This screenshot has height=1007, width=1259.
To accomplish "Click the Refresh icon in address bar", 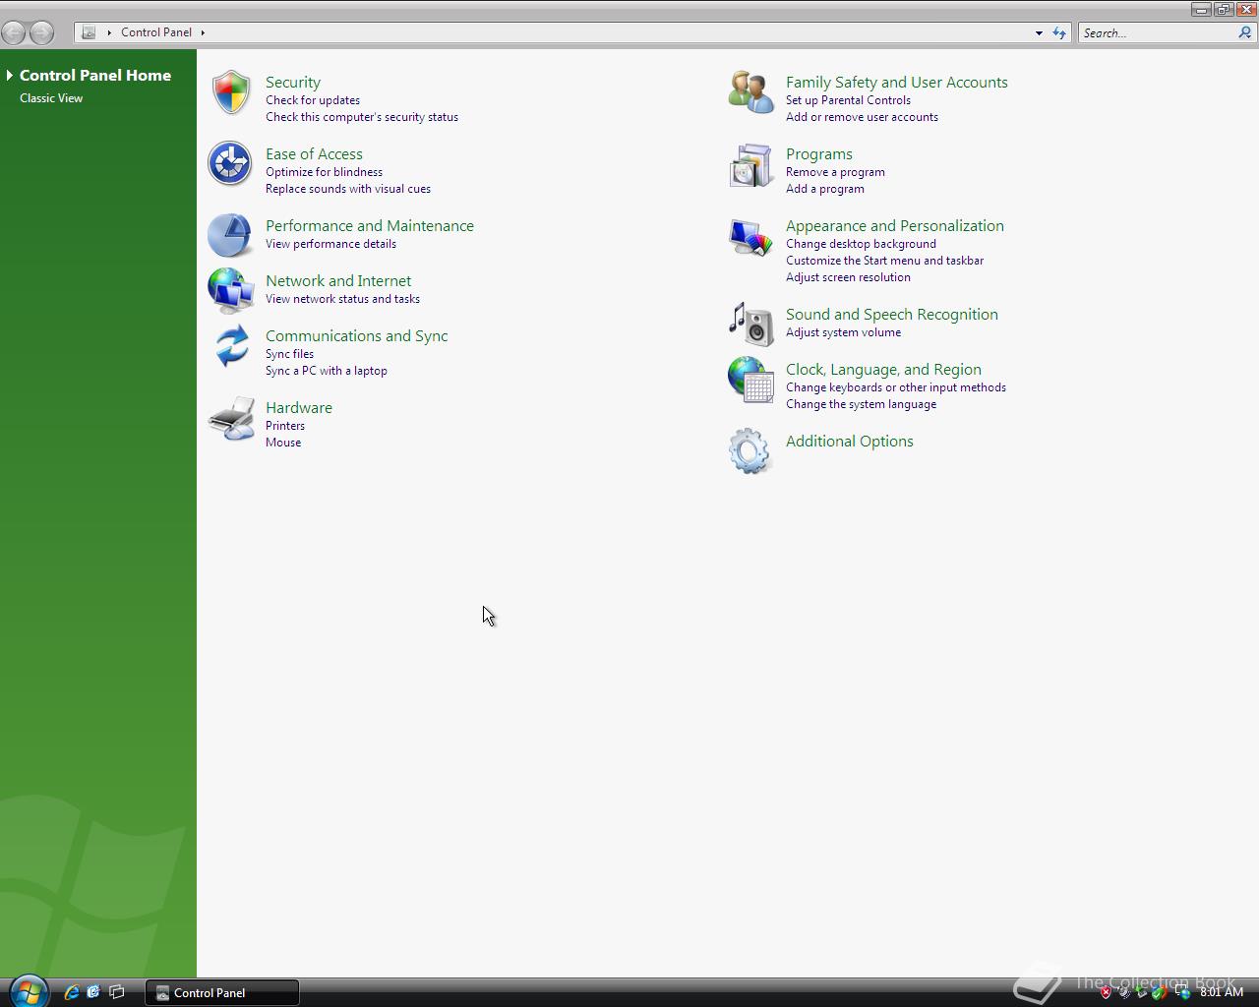I will click(1059, 32).
